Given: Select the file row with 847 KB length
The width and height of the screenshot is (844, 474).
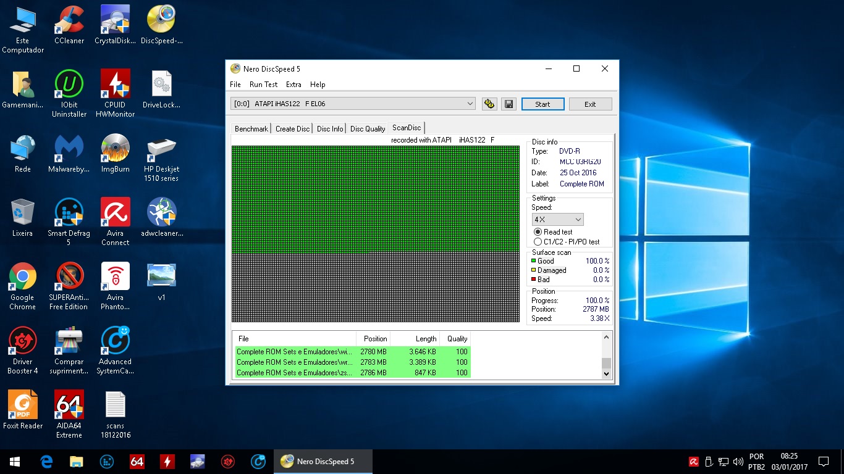Looking at the screenshot, I should [352, 373].
